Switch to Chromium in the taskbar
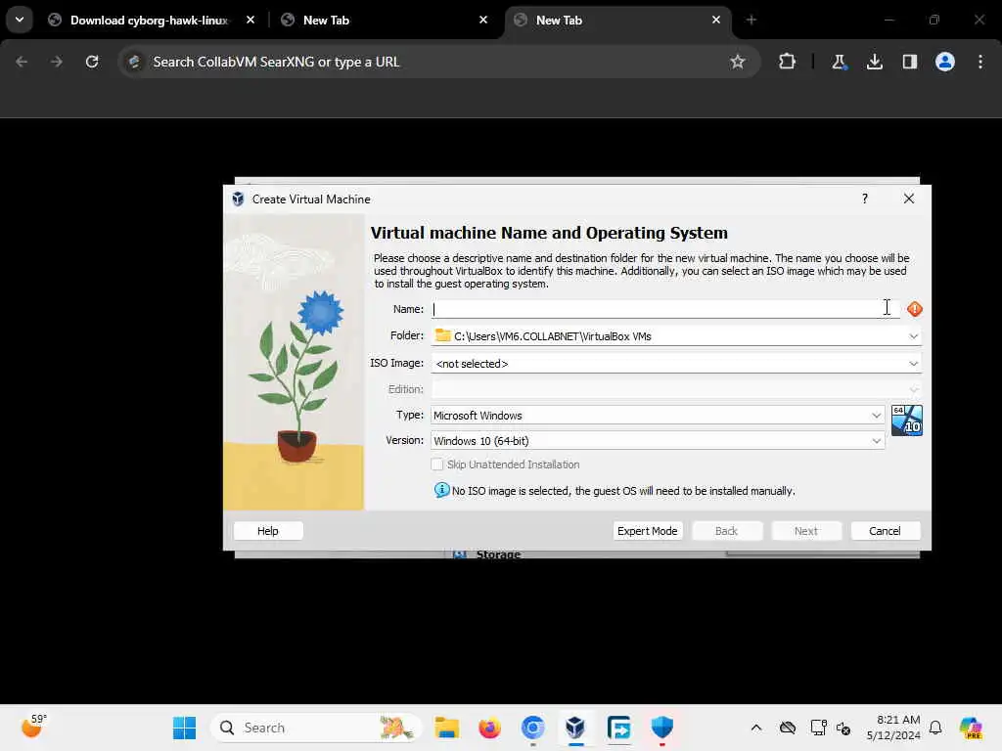Viewport: 1002px width, 751px height. pos(532,728)
